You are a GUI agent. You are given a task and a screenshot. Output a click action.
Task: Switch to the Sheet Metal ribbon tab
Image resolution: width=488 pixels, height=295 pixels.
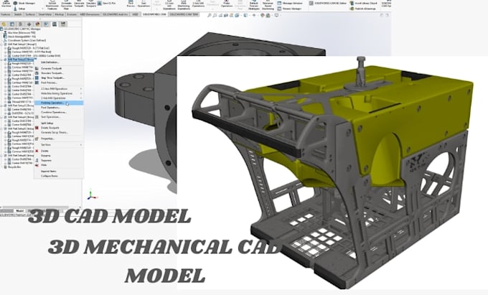pyautogui.click(x=44, y=14)
